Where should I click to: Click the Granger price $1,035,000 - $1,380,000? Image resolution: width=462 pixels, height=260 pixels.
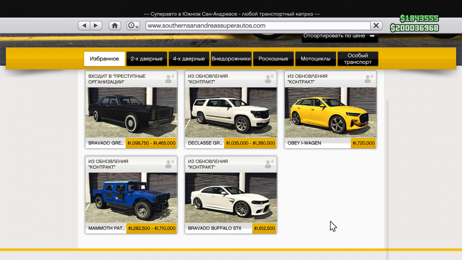[x=250, y=143]
